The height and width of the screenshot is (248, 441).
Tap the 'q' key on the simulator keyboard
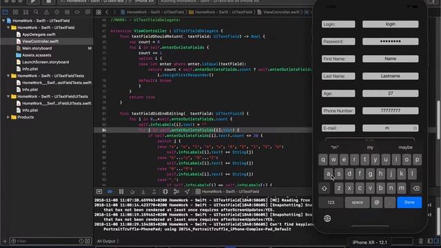(323, 160)
